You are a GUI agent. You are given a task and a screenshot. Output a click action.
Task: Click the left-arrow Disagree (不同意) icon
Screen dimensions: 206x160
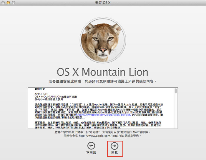91,146
